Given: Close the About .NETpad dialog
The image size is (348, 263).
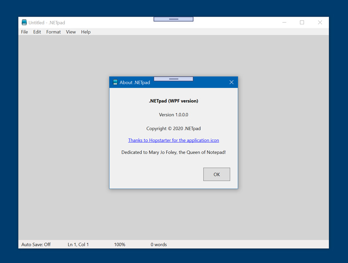Looking at the screenshot, I should tap(231, 82).
